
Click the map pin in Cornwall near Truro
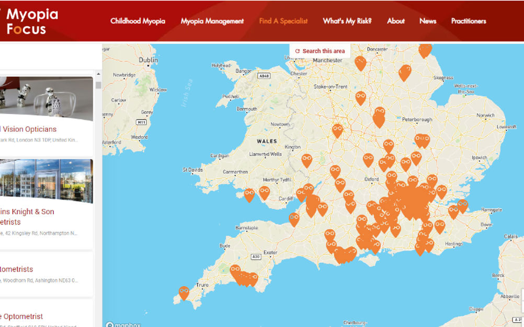pos(184,293)
